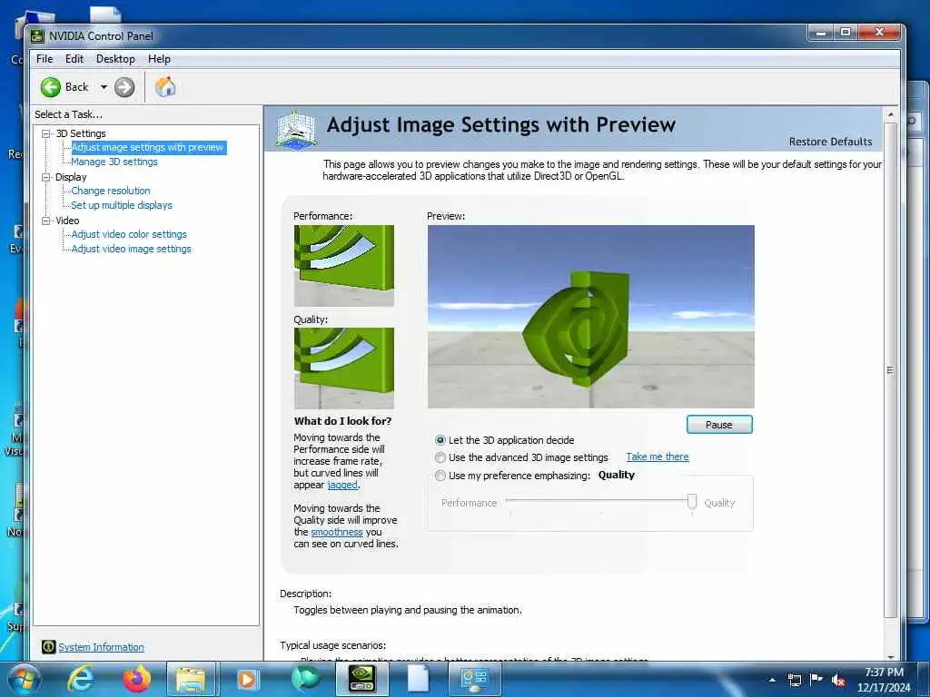Click the Adjust Image Settings header icon

296,129
